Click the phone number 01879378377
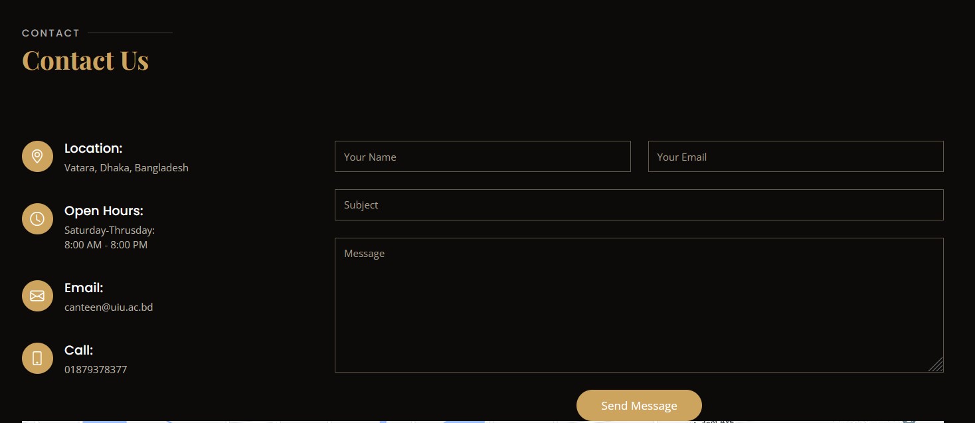This screenshot has height=423, width=975. coord(96,370)
